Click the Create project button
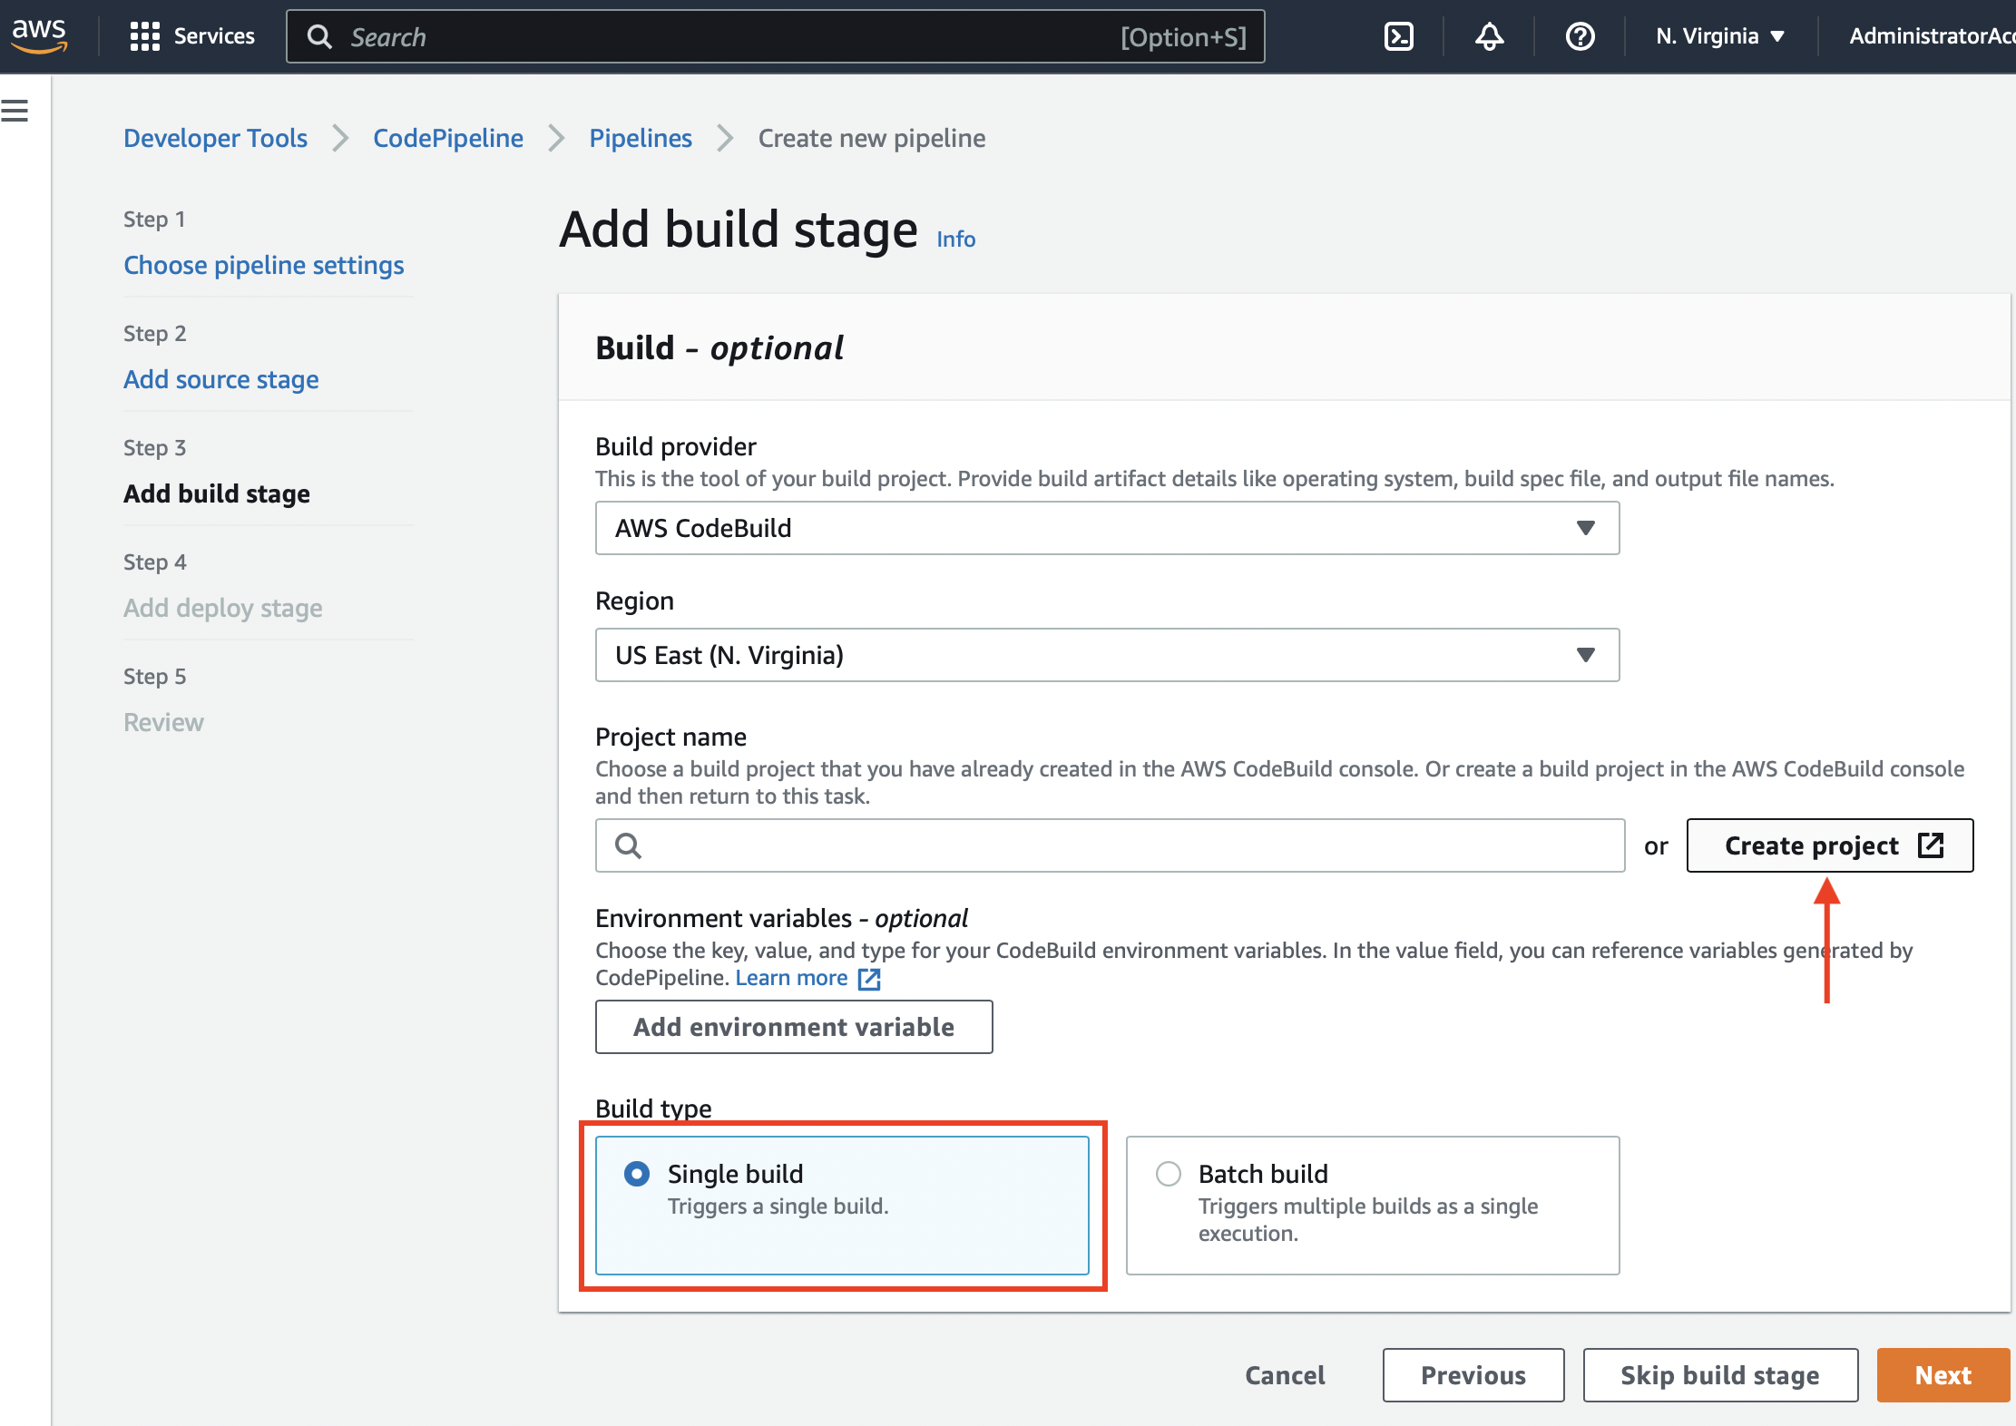Image resolution: width=2016 pixels, height=1426 pixels. [1829, 845]
